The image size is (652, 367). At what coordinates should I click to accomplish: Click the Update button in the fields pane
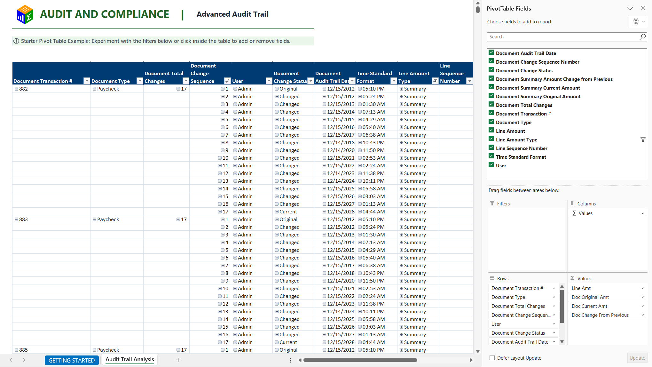click(637, 358)
